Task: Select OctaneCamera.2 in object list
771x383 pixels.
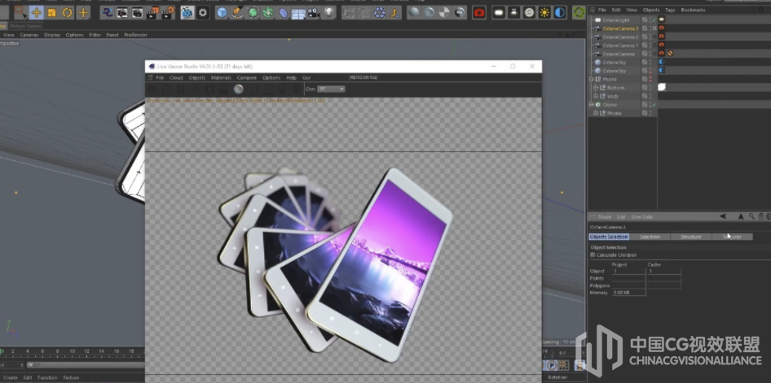Action: 620,37
